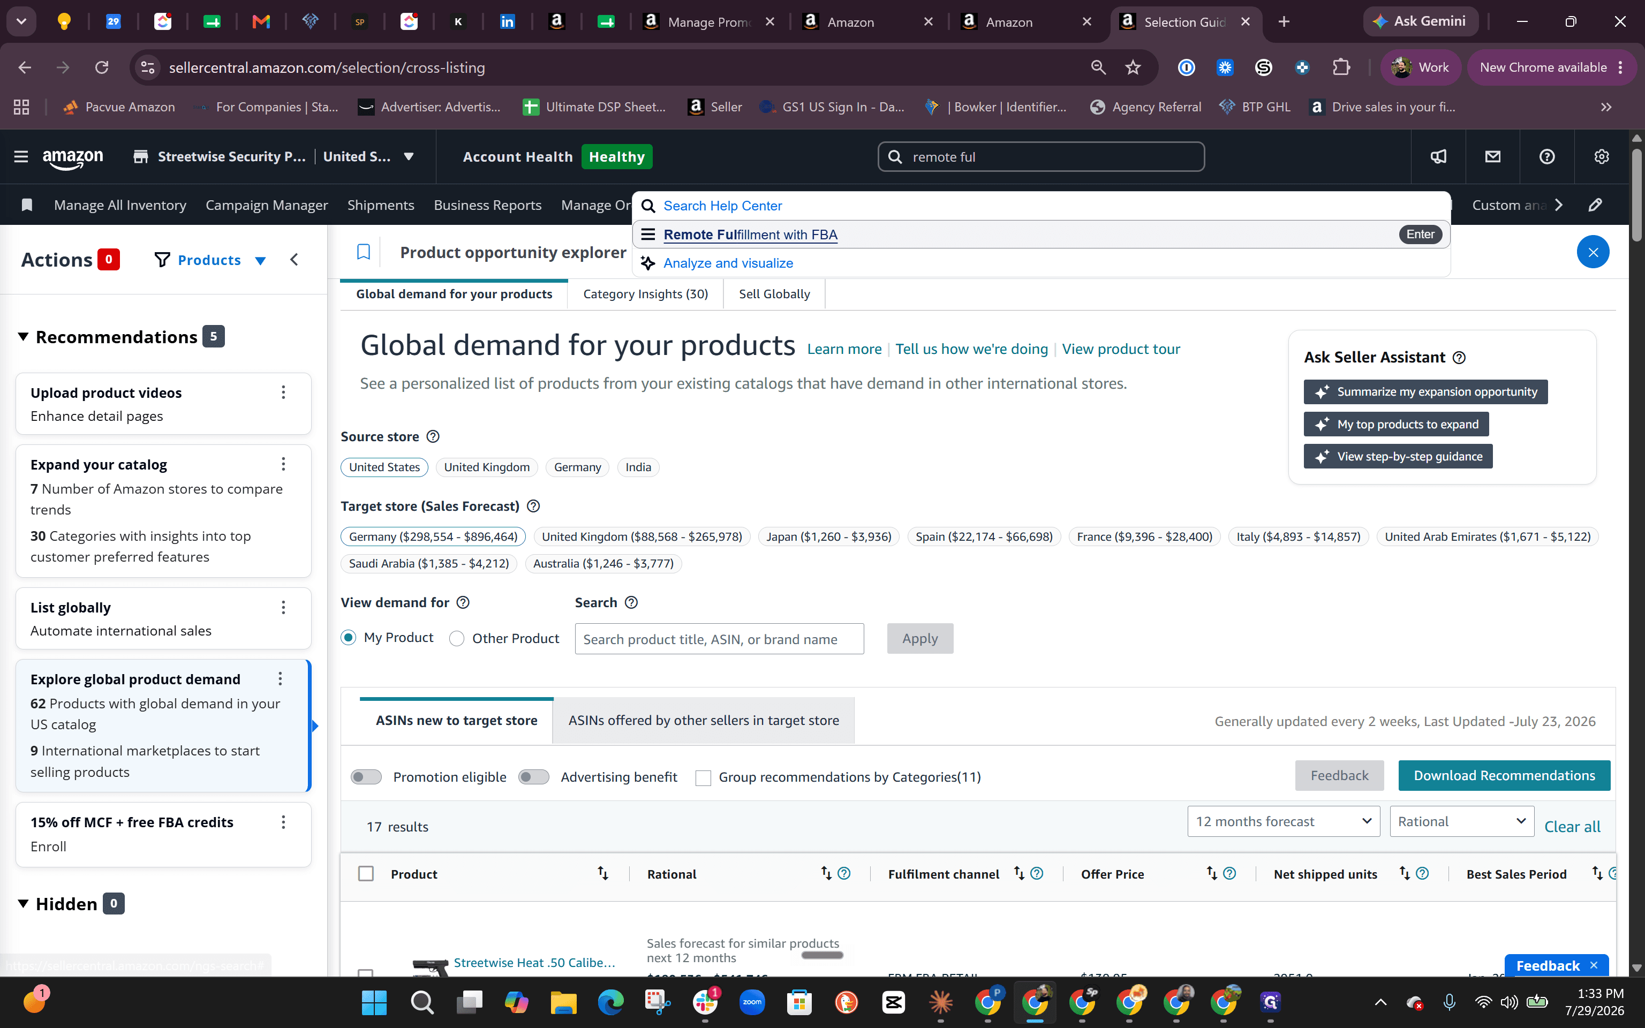
Task: Click the product title ASIN search field
Action: pyautogui.click(x=719, y=639)
